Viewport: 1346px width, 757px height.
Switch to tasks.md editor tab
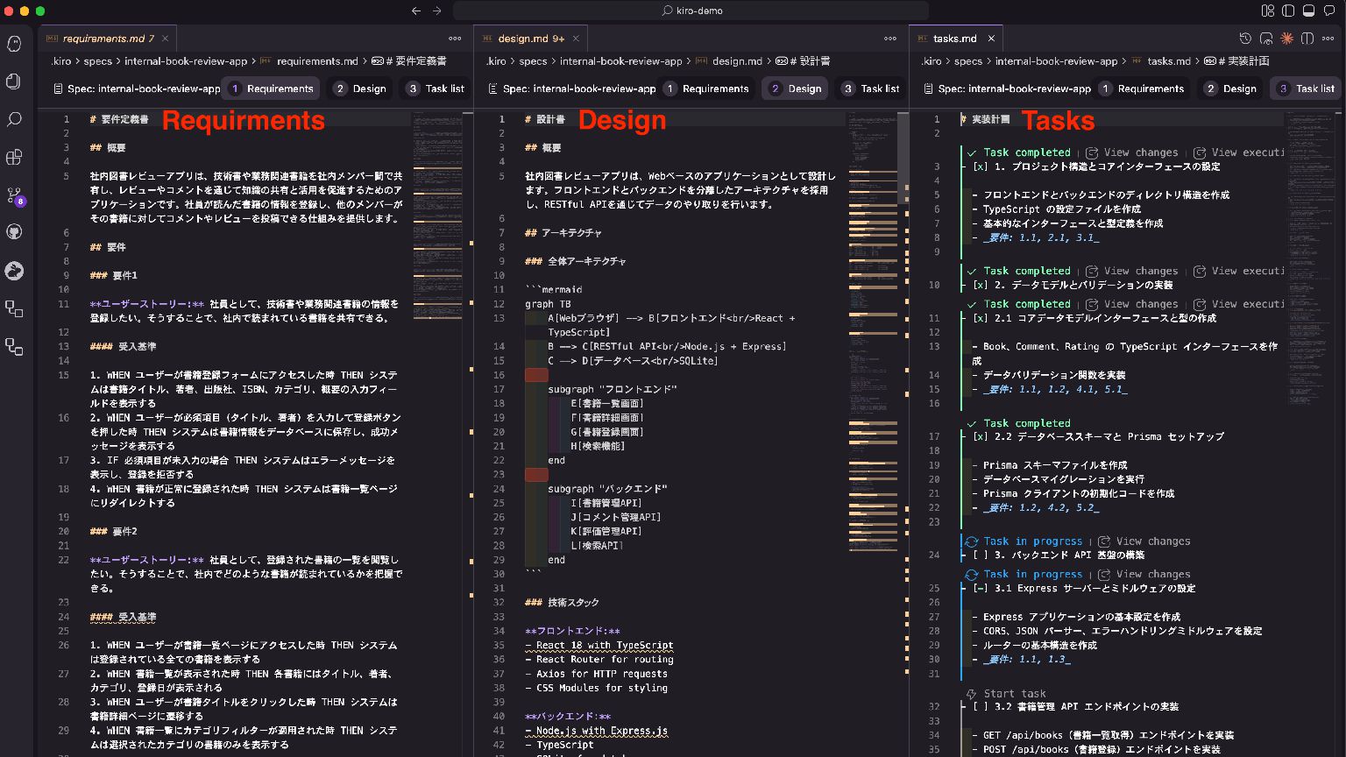[955, 39]
